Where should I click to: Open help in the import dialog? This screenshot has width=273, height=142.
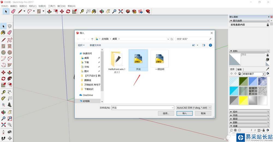(210, 45)
